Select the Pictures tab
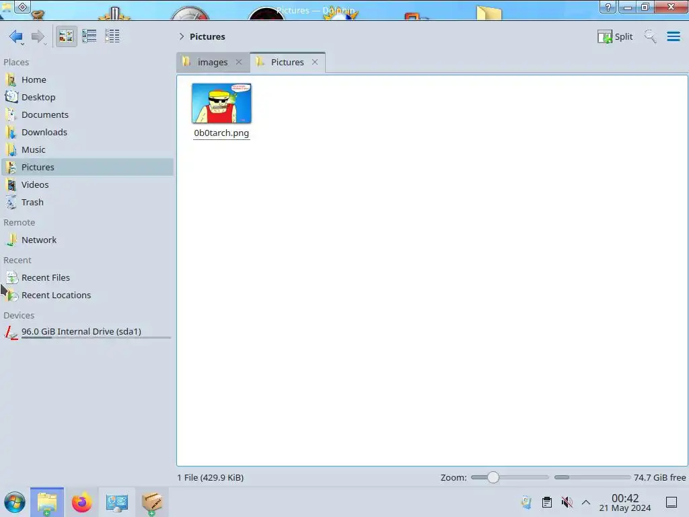 click(x=287, y=62)
